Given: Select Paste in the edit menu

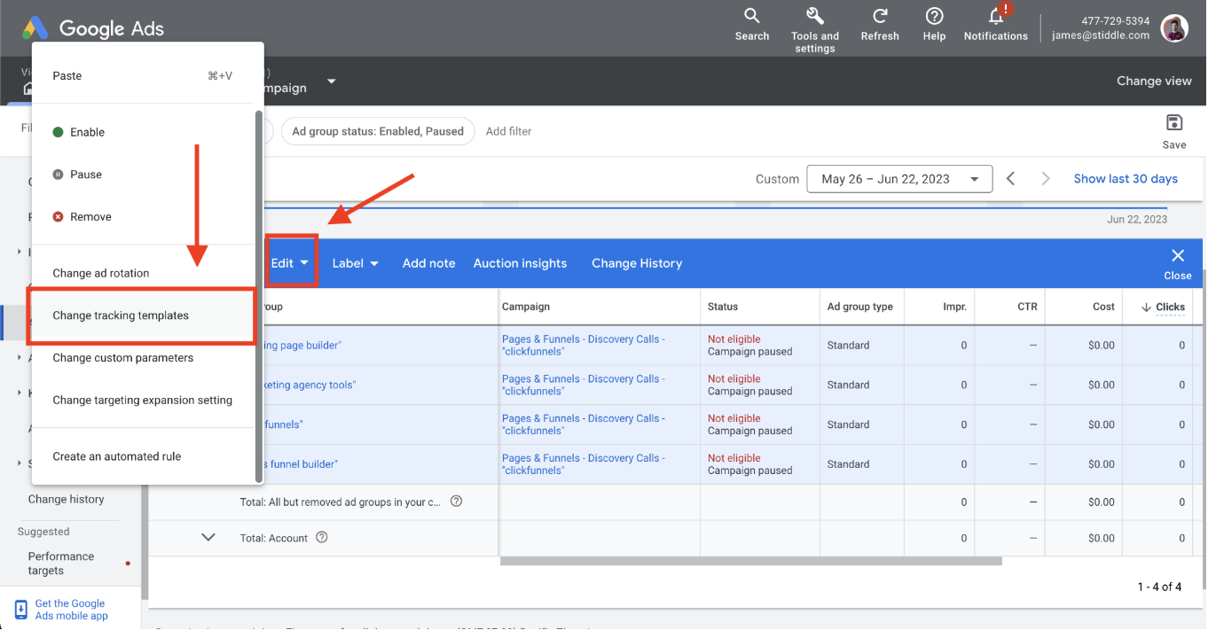Looking at the screenshot, I should coord(142,76).
